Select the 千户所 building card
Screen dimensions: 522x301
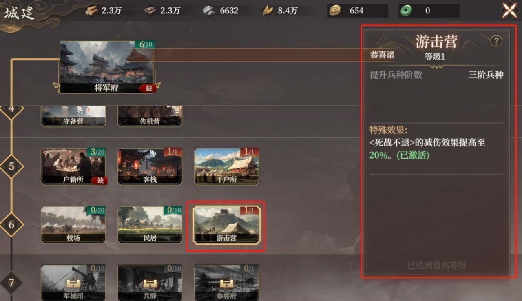pos(226,166)
